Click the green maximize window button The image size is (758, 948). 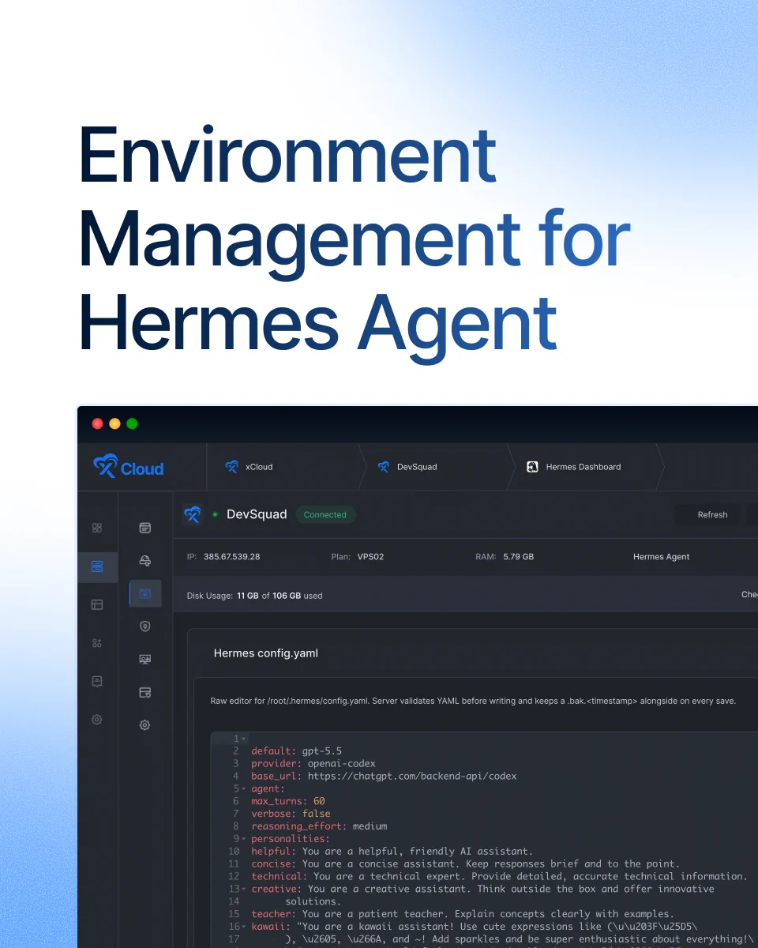(132, 423)
